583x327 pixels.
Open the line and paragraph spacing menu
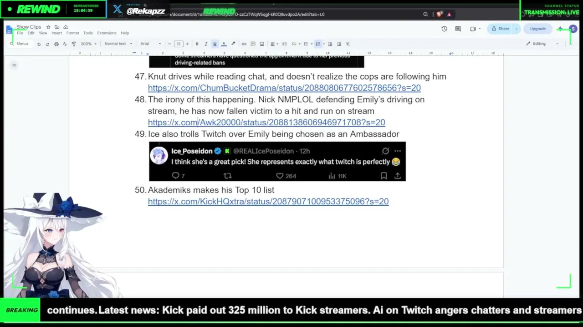pyautogui.click(x=284, y=44)
